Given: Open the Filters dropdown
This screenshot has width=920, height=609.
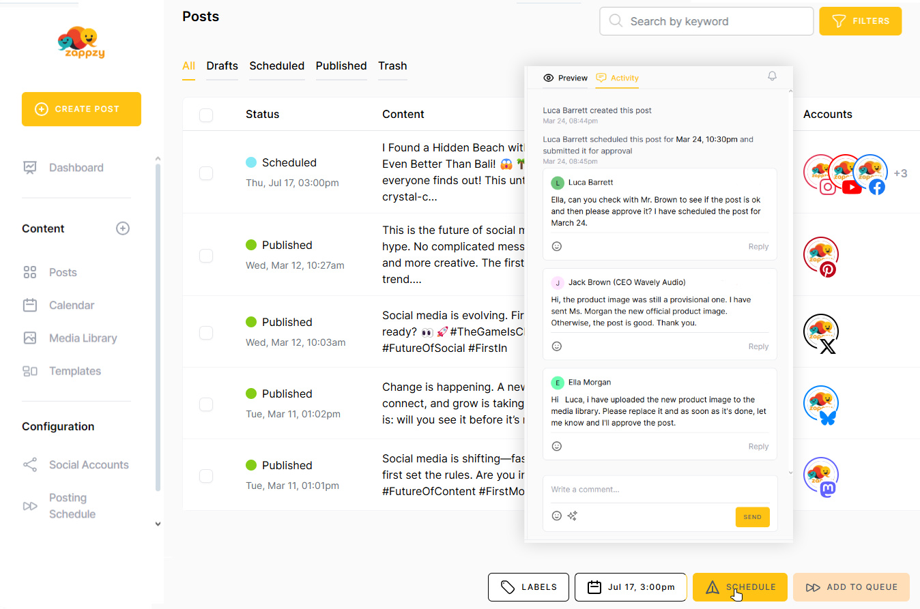Looking at the screenshot, I should [x=860, y=21].
